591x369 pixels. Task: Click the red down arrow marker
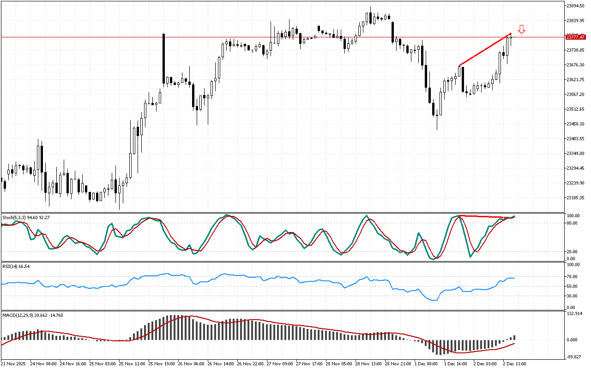(521, 29)
